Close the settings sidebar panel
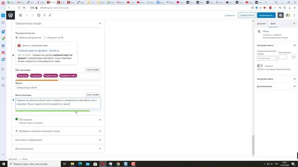The height and width of the screenshot is (167, 298). pos(294,24)
